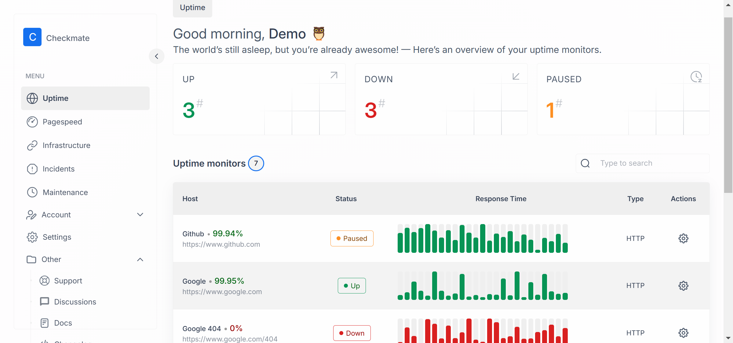The width and height of the screenshot is (733, 343).
Task: Click the Maintenance clock icon
Action: coord(32,192)
